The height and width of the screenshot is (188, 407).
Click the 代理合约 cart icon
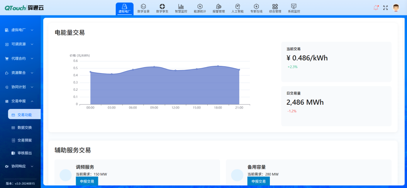pos(7,59)
